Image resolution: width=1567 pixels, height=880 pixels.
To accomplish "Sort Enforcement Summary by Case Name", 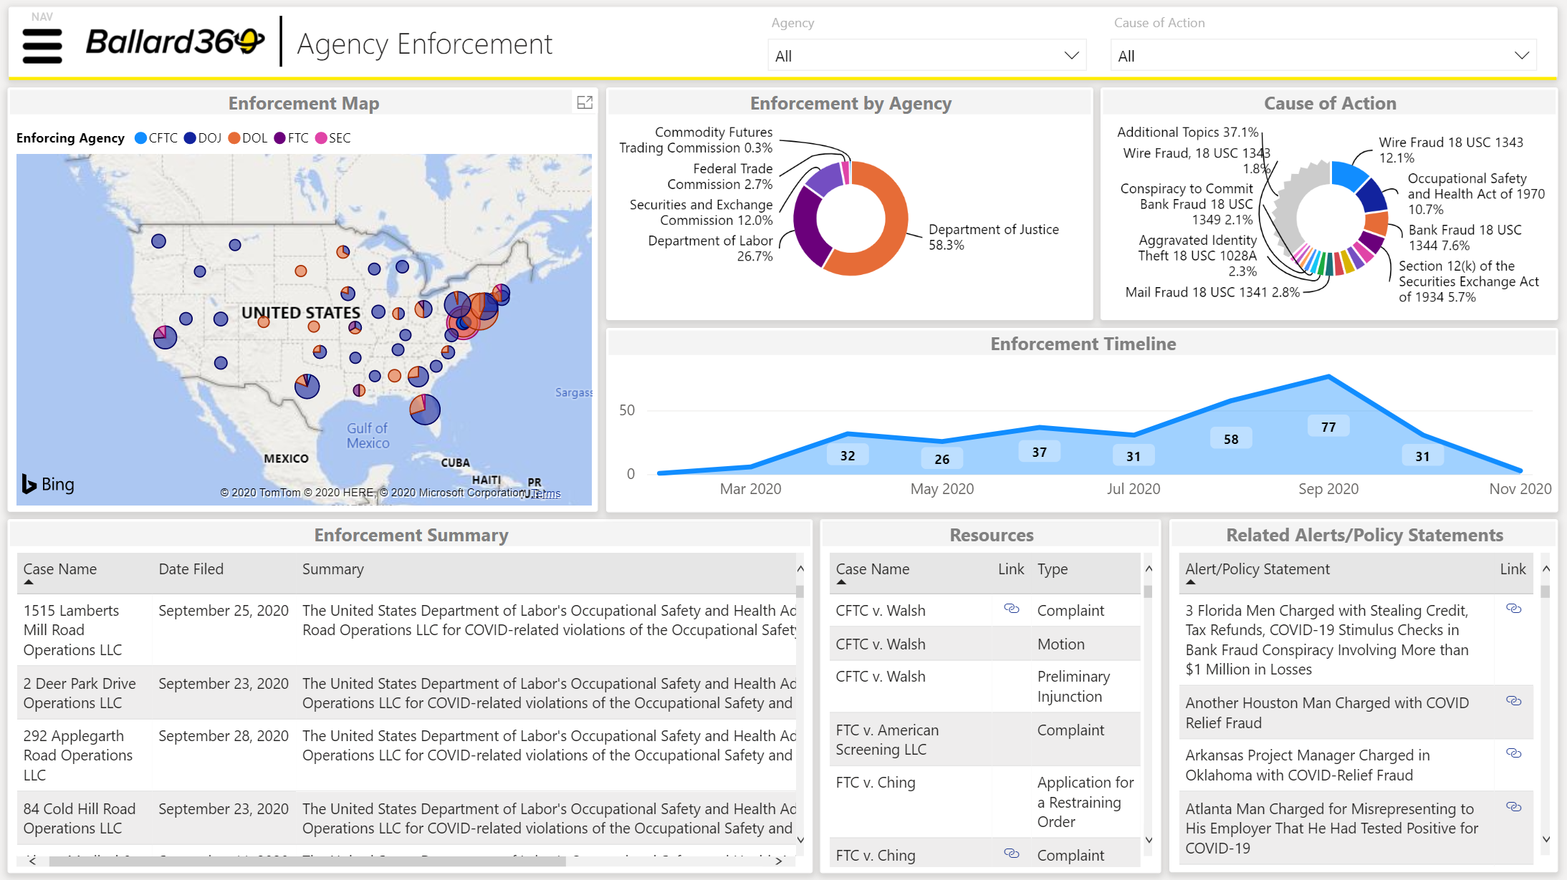I will click(60, 569).
